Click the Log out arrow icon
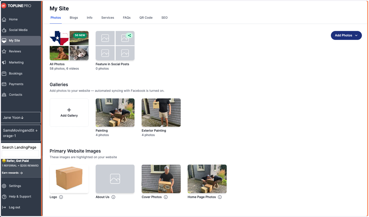 click(x=4, y=207)
